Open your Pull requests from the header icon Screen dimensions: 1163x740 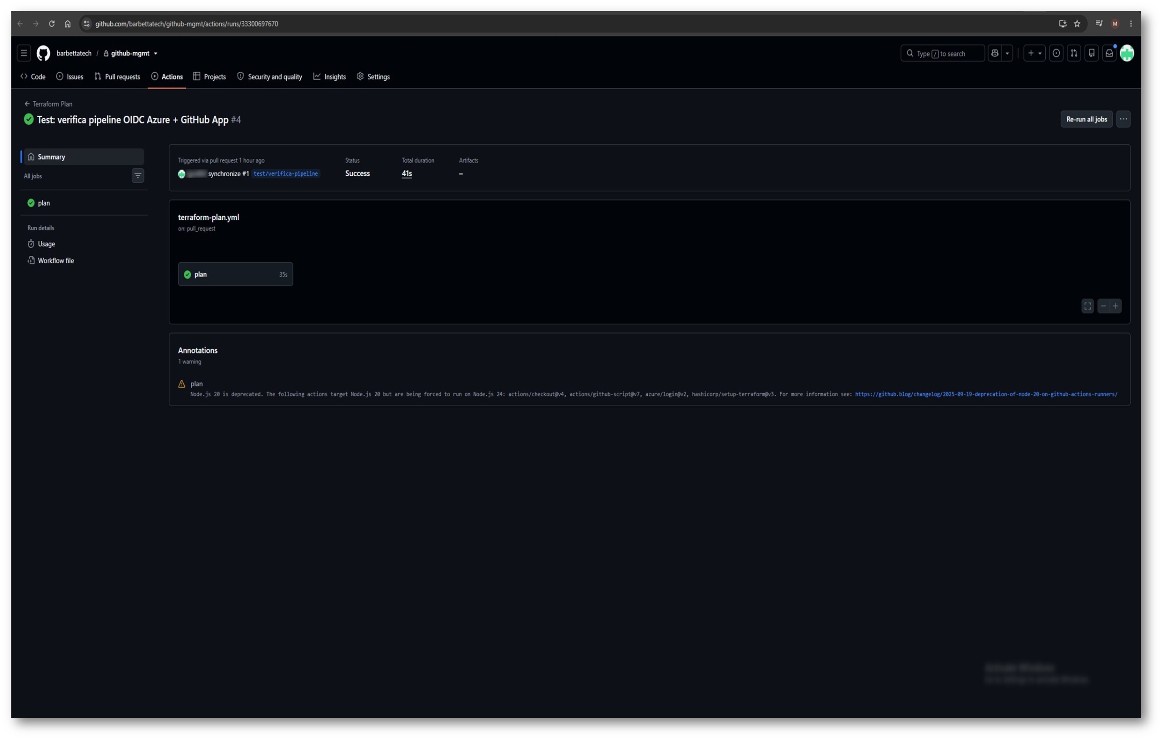click(1074, 53)
